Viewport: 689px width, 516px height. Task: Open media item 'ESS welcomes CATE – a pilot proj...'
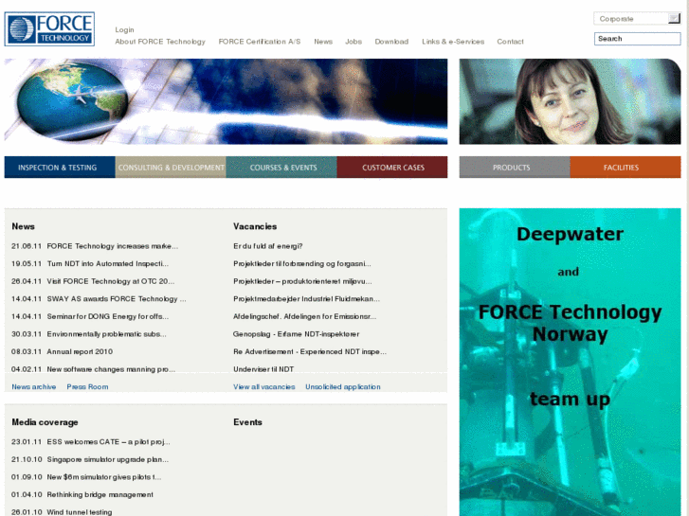point(109,442)
